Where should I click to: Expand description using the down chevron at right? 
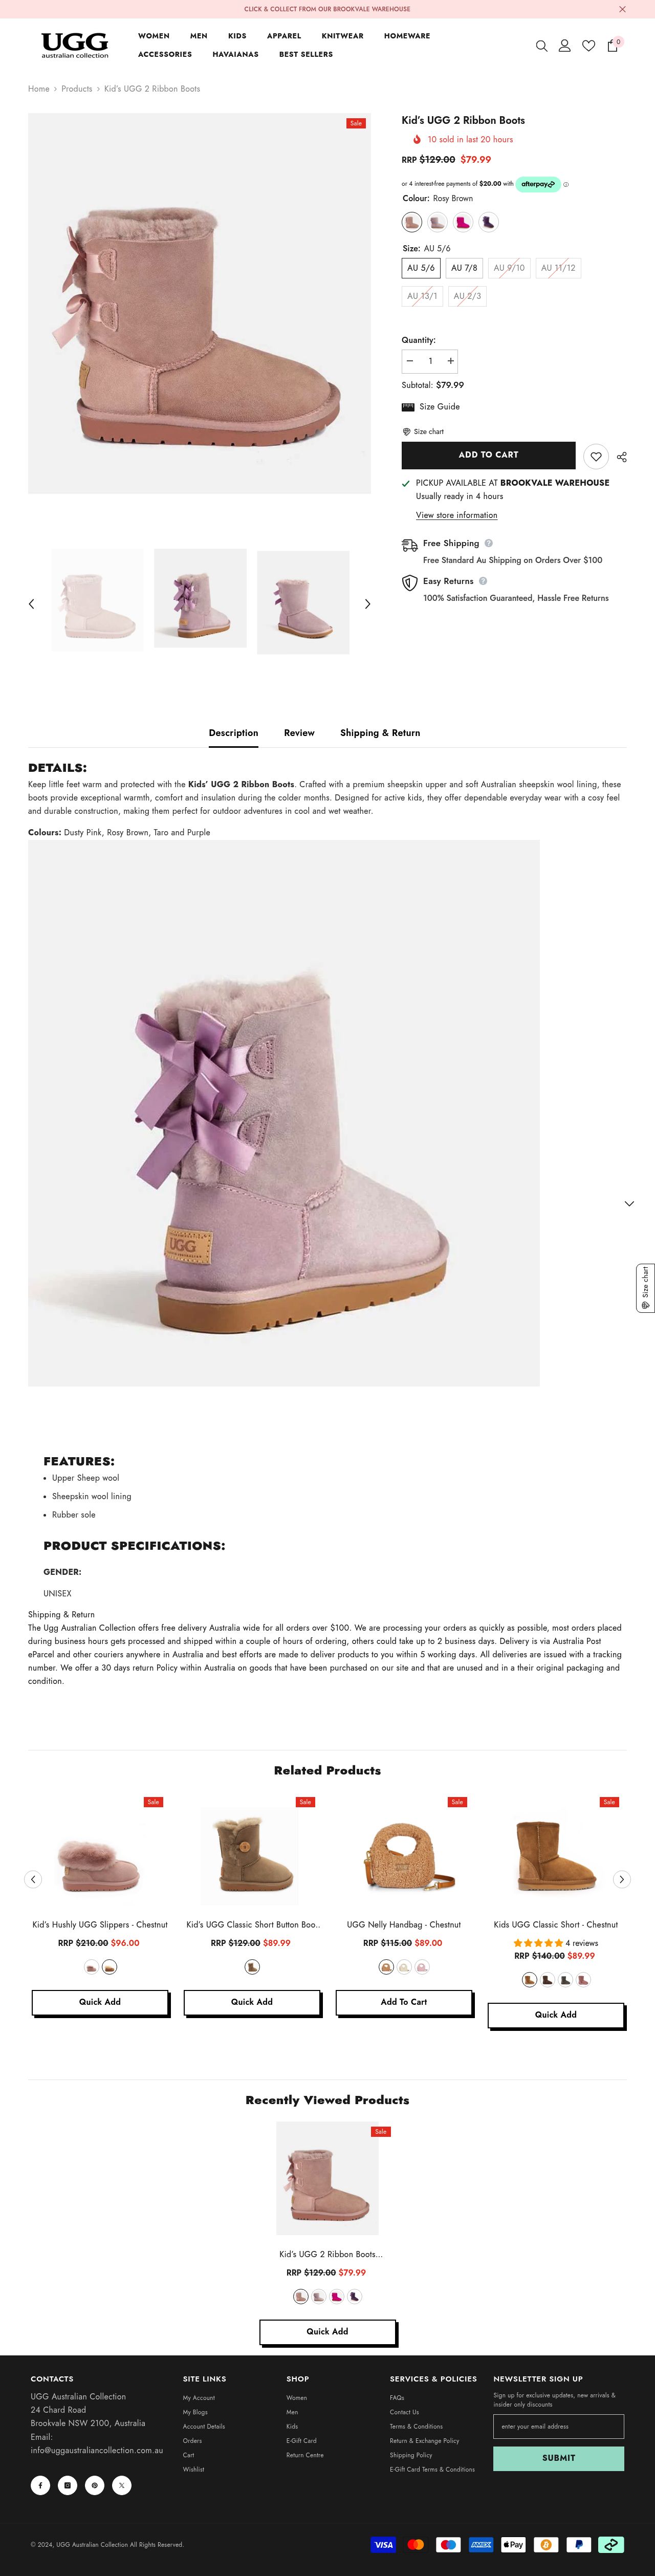(629, 1204)
